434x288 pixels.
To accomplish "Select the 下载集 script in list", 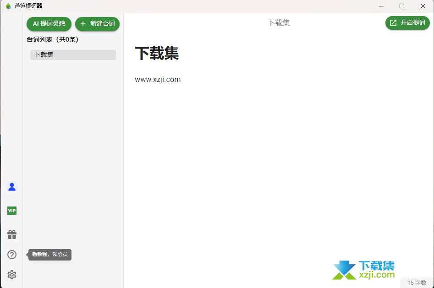I will [73, 55].
